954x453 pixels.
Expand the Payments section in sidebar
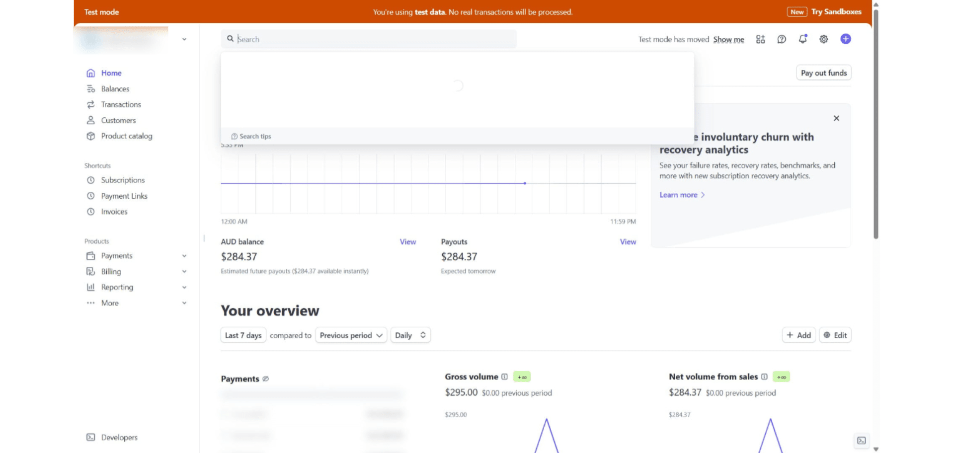(x=184, y=256)
